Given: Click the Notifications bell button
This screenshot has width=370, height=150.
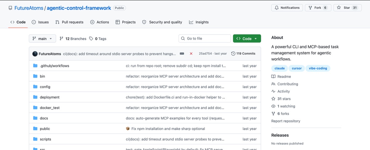Looking at the screenshot, I should click(x=287, y=8).
